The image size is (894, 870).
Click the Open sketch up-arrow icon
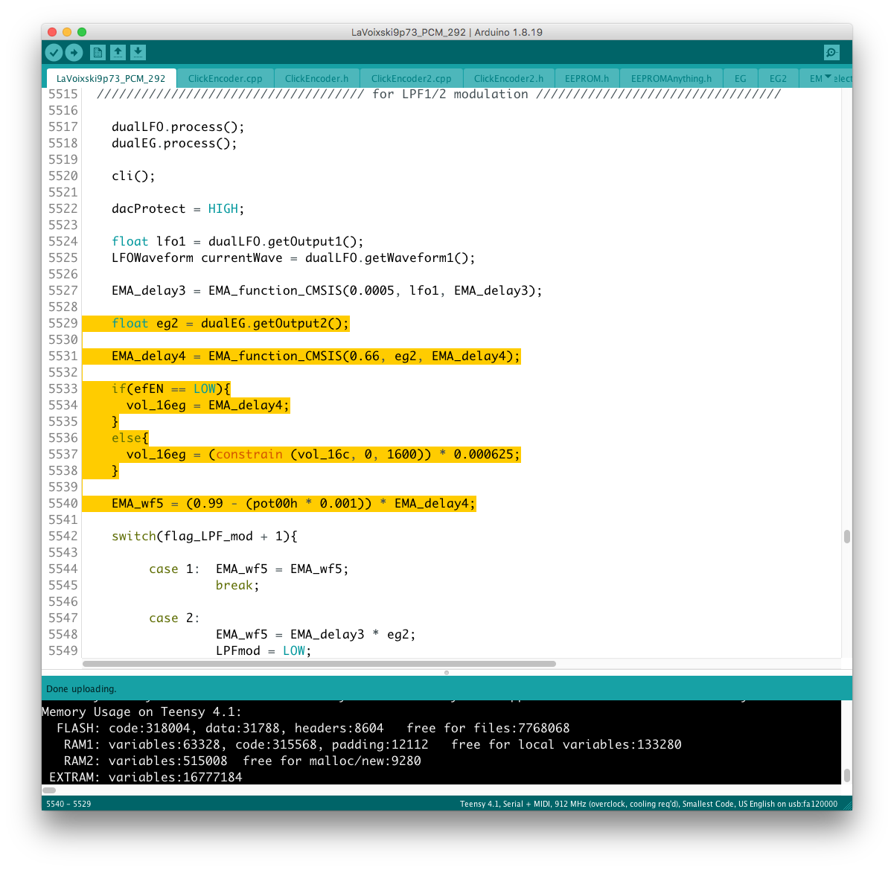click(x=118, y=52)
